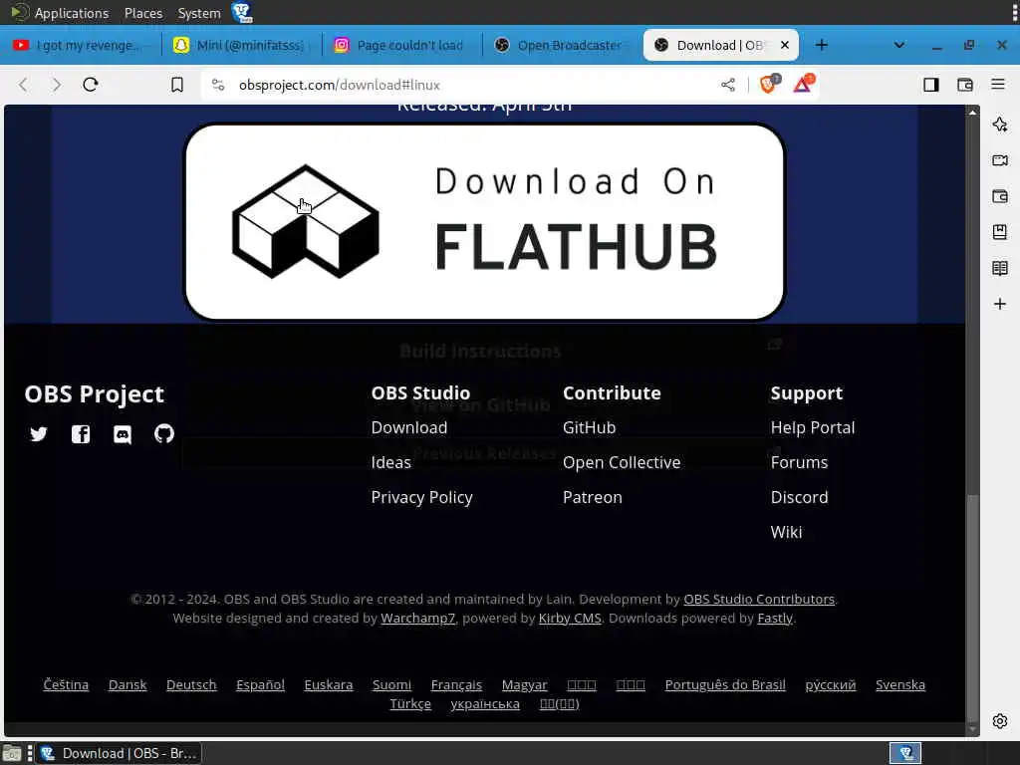Switch site language to Svenska

899,685
